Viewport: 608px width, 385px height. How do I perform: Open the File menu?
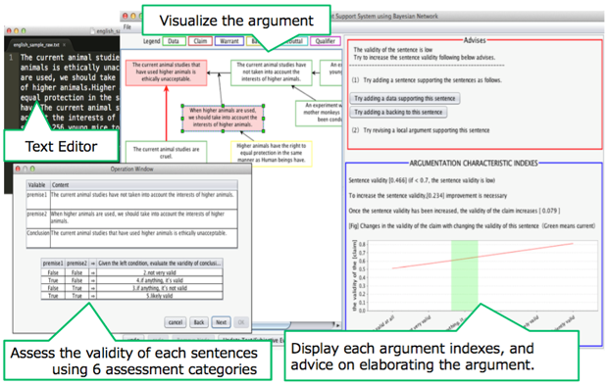pyautogui.click(x=127, y=27)
